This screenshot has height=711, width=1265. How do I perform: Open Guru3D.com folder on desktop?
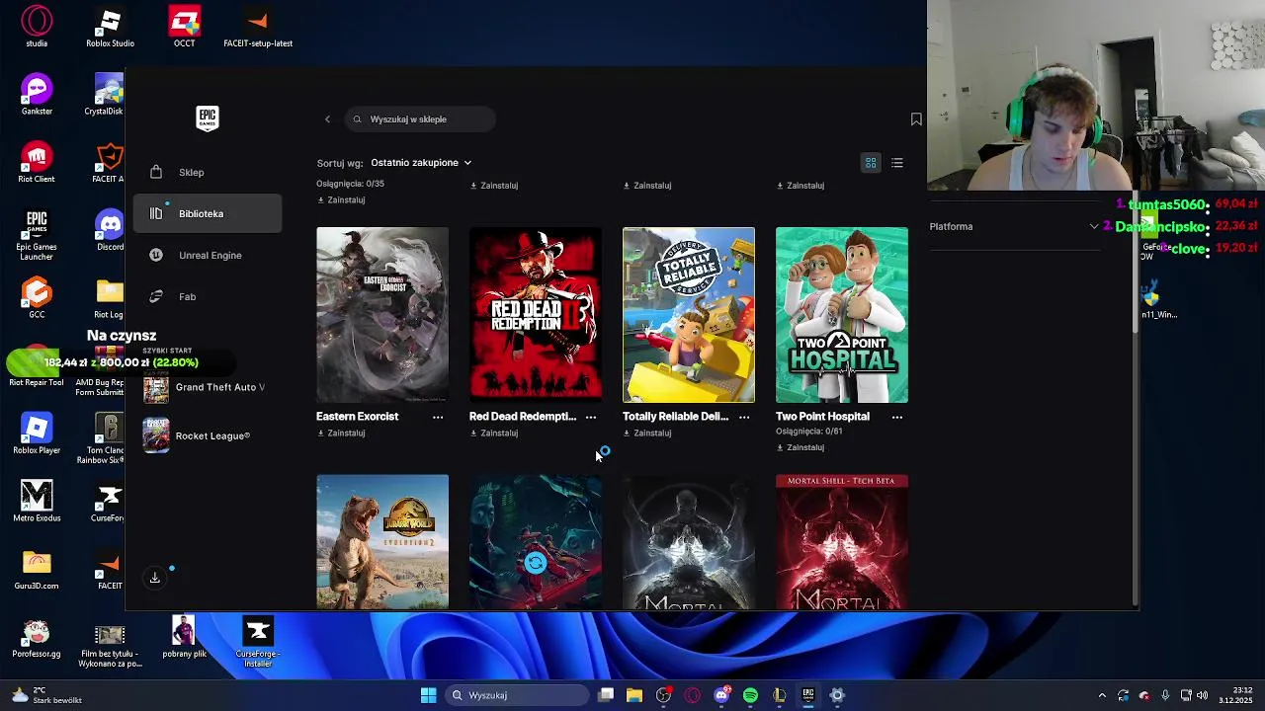coord(37,569)
